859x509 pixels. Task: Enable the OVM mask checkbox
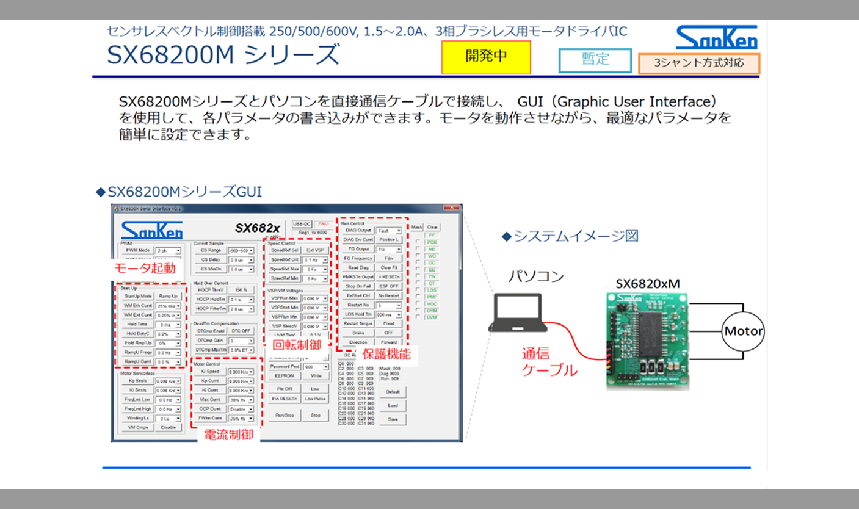click(418, 310)
